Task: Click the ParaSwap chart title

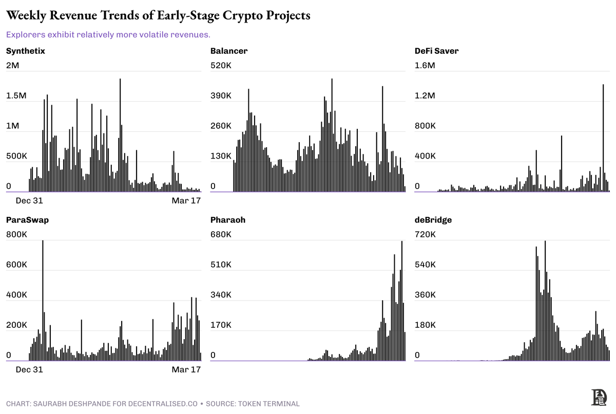Action: pyautogui.click(x=27, y=220)
